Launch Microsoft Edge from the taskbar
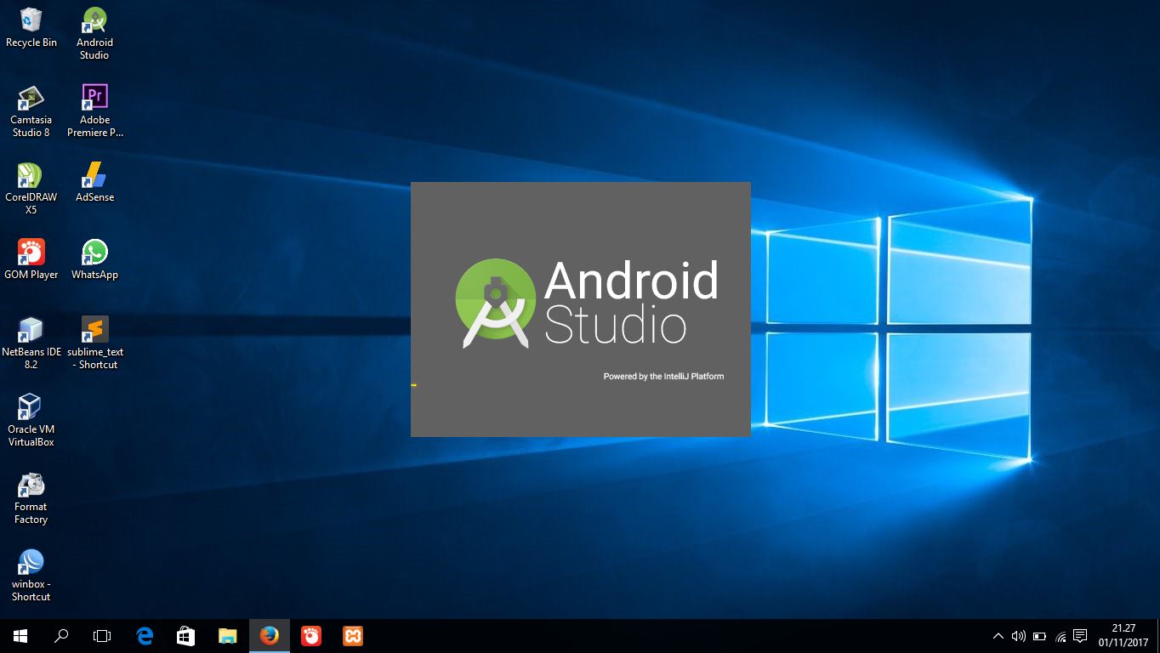The image size is (1160, 653). tap(145, 636)
